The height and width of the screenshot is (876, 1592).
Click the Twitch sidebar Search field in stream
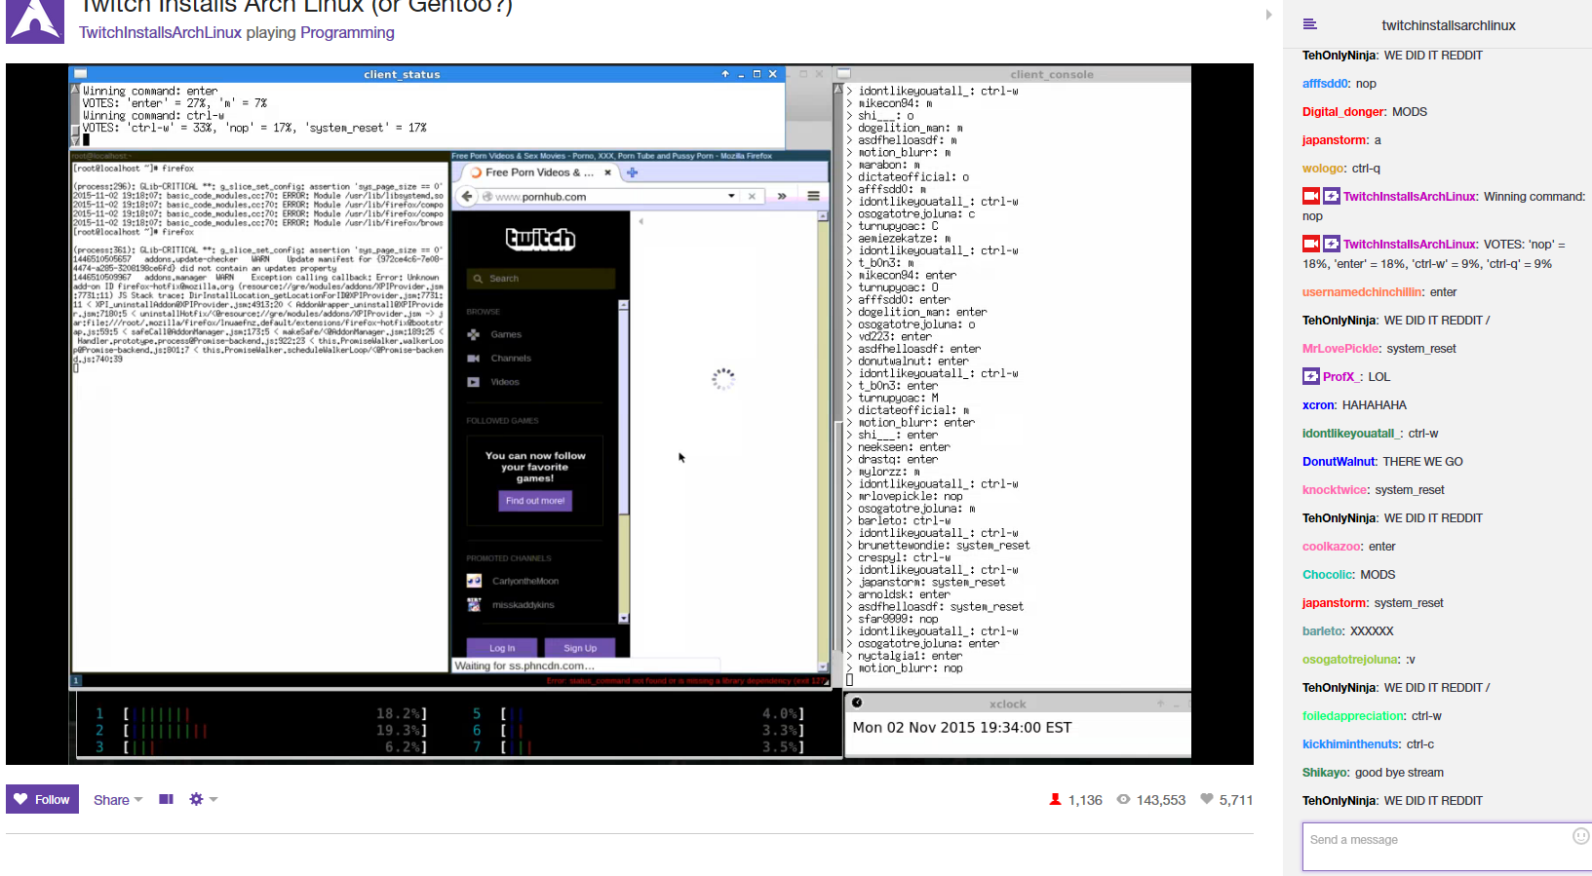coord(541,279)
